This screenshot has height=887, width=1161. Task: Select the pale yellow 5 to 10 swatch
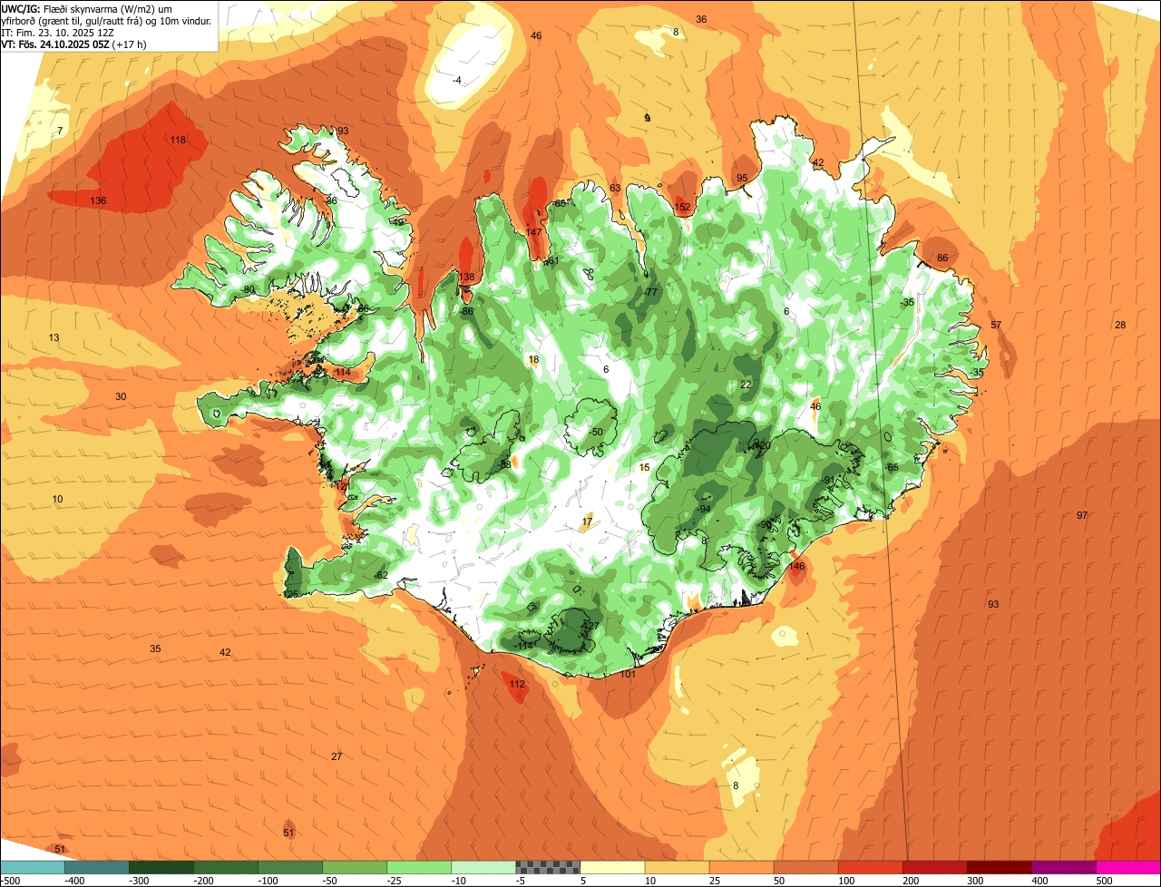pyautogui.click(x=612, y=867)
